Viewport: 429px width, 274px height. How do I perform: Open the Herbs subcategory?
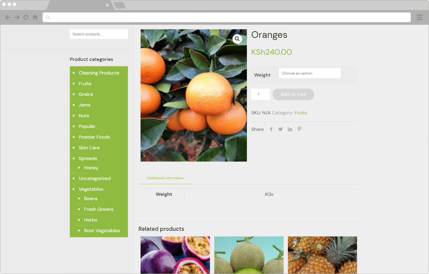(x=90, y=220)
